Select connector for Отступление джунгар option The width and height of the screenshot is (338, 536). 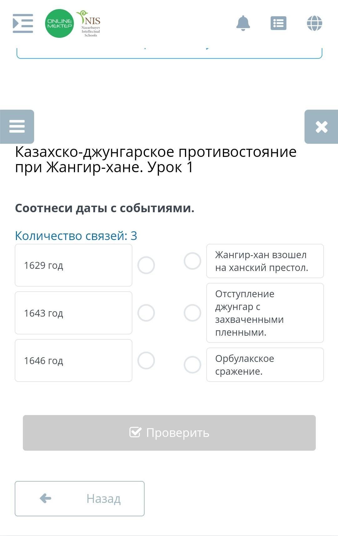pyautogui.click(x=192, y=313)
